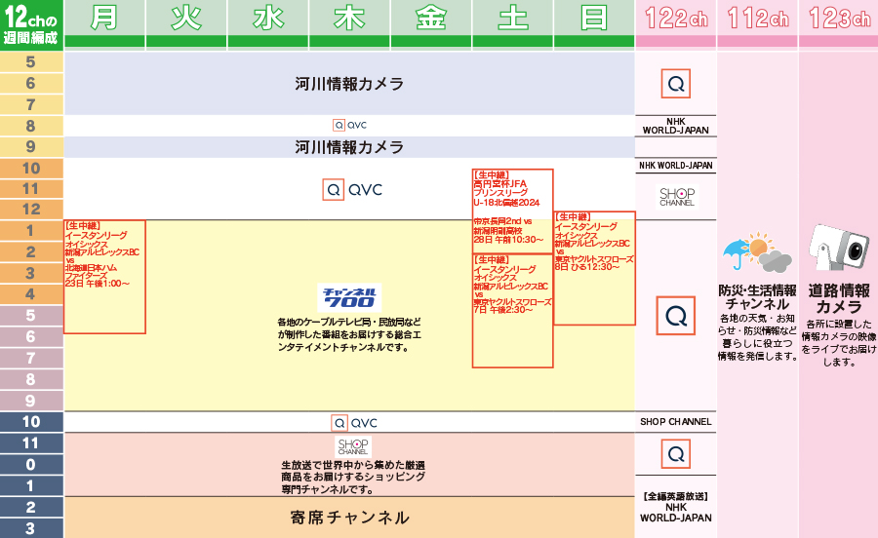Click NHK WORLD-JAPAN at 10 o'clock in 122ch
Viewport: 878px width, 538px height.
675,166
